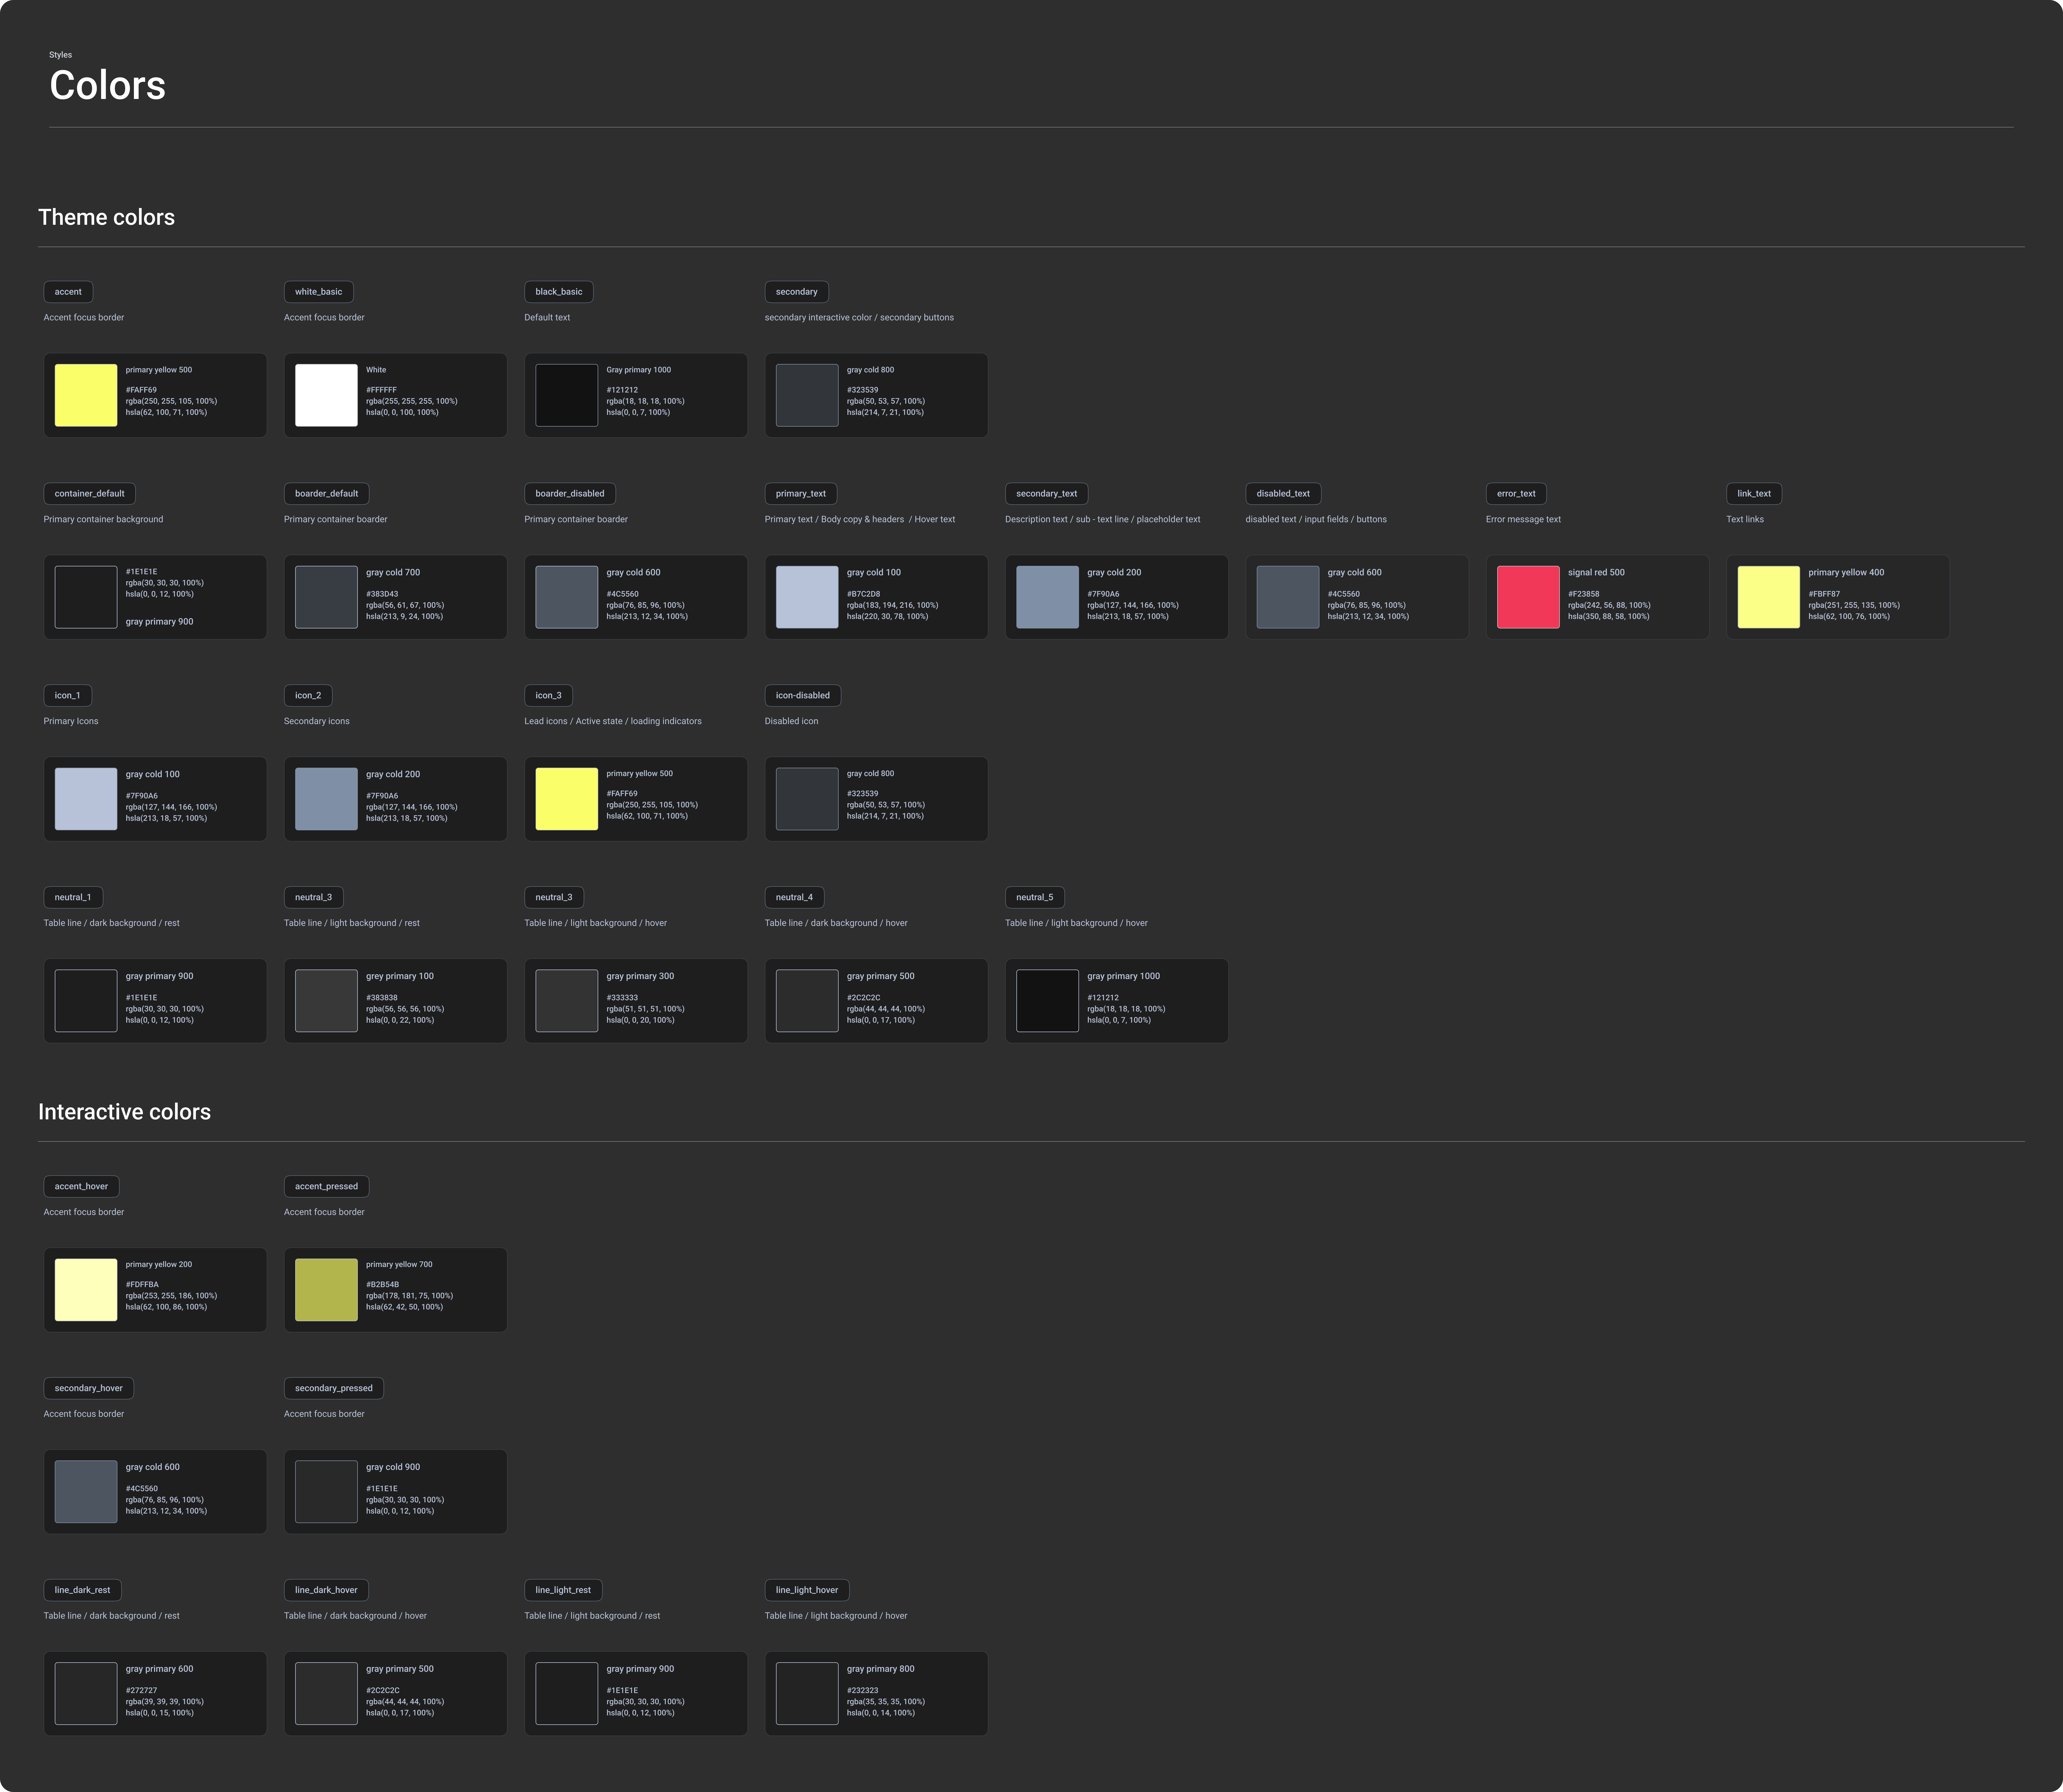
Task: Click the 'Primary container background' description
Action: [103, 520]
